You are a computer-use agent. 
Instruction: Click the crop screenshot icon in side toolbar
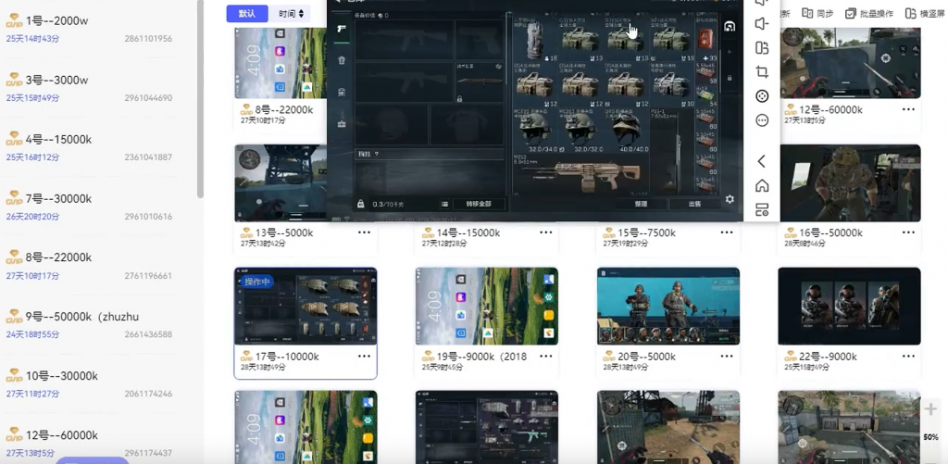point(762,72)
